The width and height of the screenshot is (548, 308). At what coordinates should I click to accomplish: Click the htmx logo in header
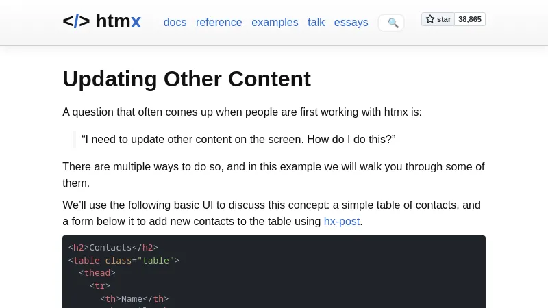coord(101,21)
